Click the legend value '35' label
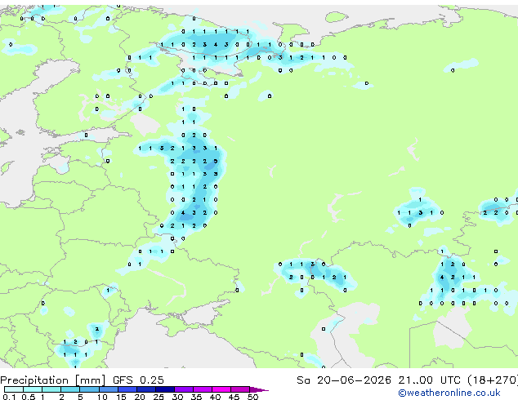Viewport: 518px width, 400px height. [196, 397]
